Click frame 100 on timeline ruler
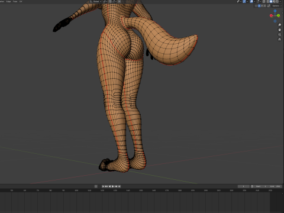284x213 pixels. tap(76, 191)
